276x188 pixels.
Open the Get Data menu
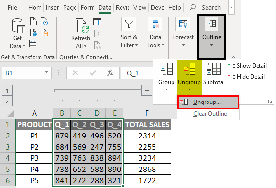(17, 34)
